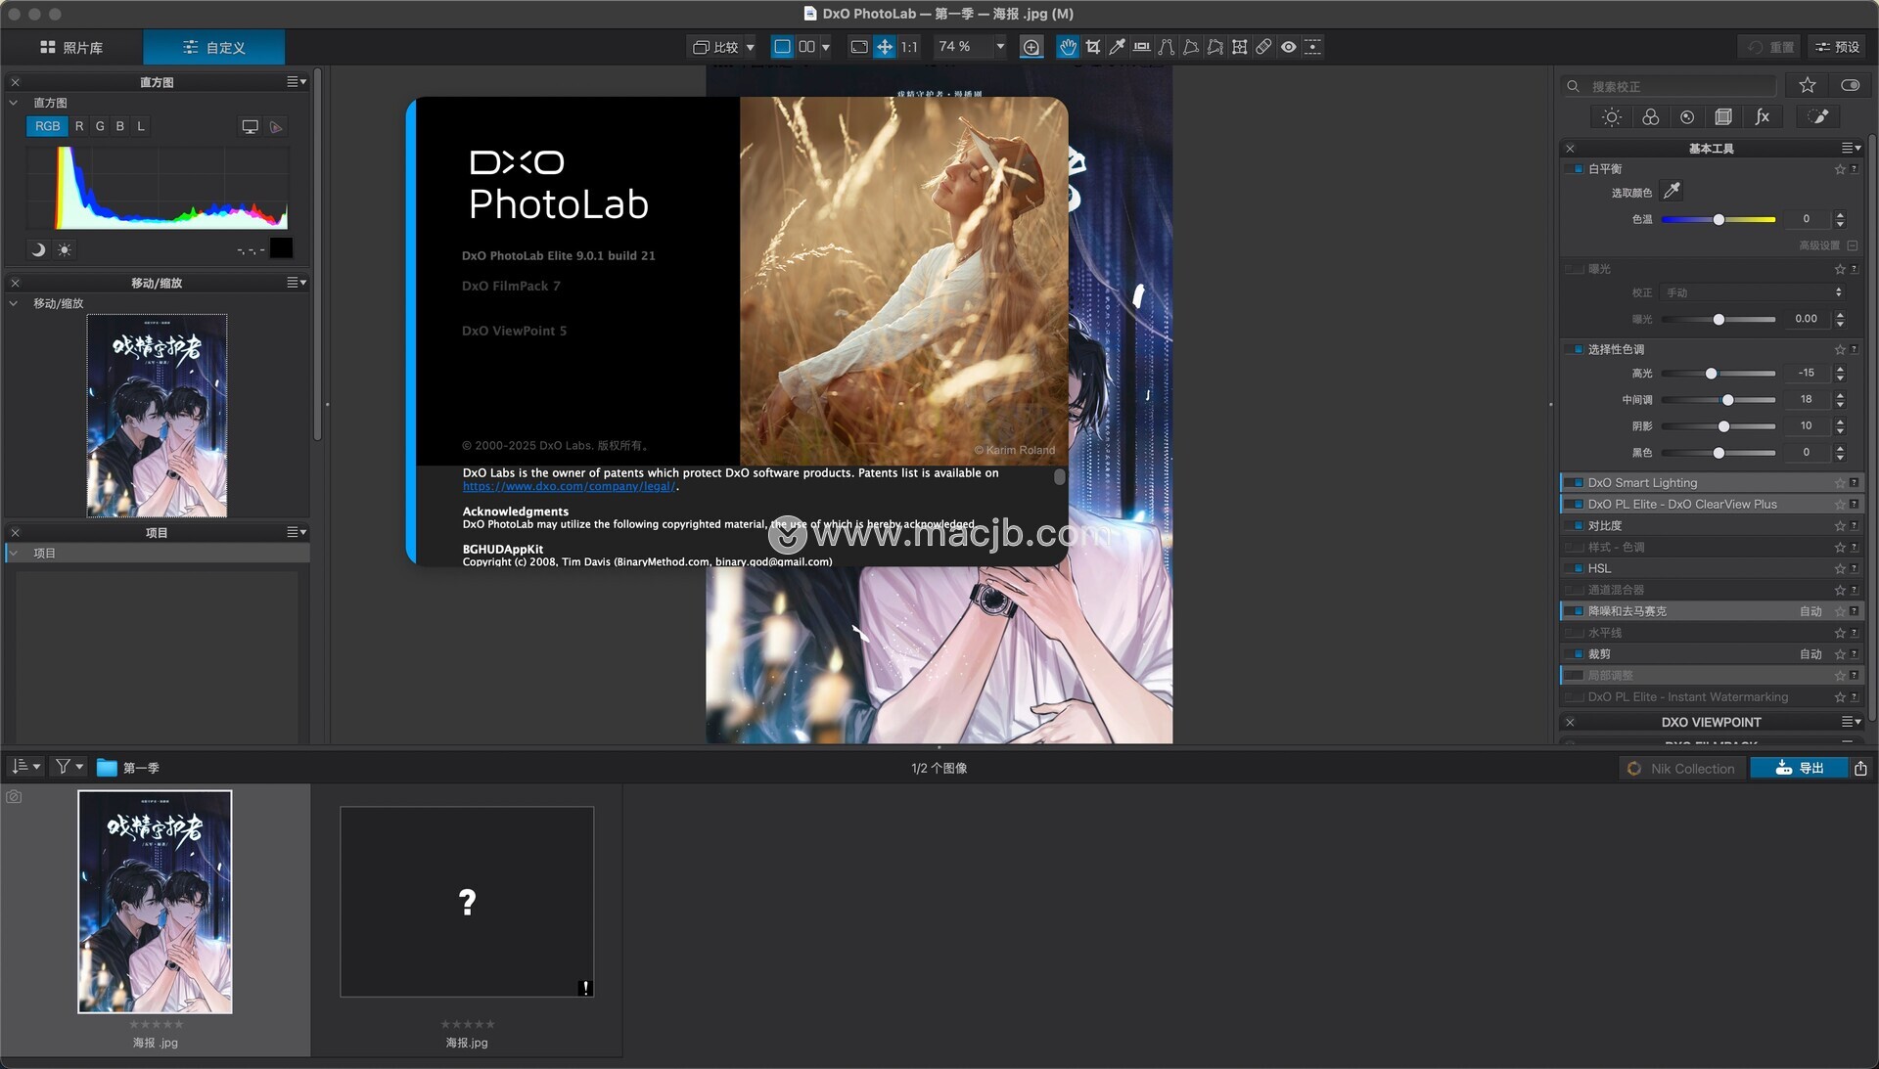Screen dimensions: 1879x1069
Task: Toggle the red-eye preview eye icon
Action: tap(1289, 47)
